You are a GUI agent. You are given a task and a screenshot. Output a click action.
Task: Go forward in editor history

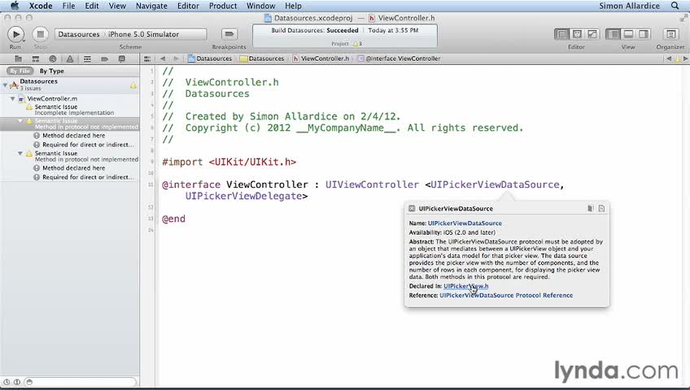click(176, 58)
